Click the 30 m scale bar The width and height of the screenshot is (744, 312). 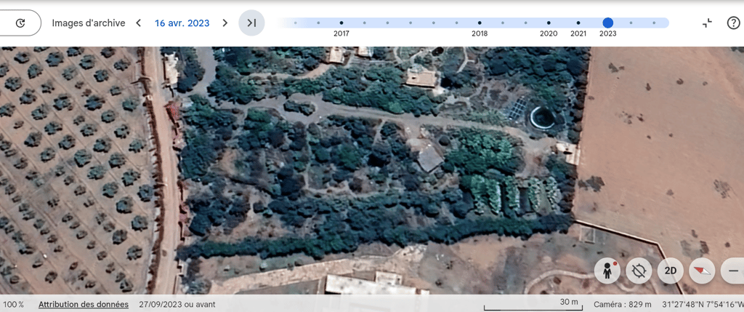pyautogui.click(x=535, y=305)
